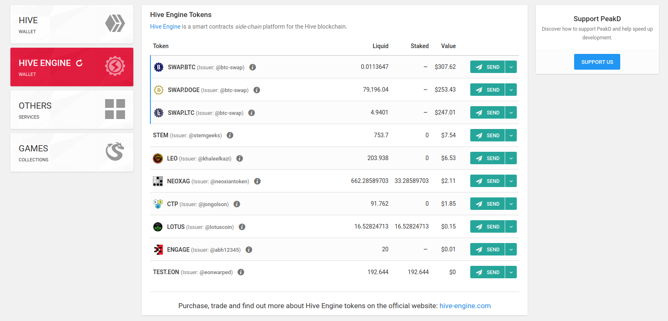
Task: Expand the NEOXAG send options dropdown
Action: coord(511,181)
